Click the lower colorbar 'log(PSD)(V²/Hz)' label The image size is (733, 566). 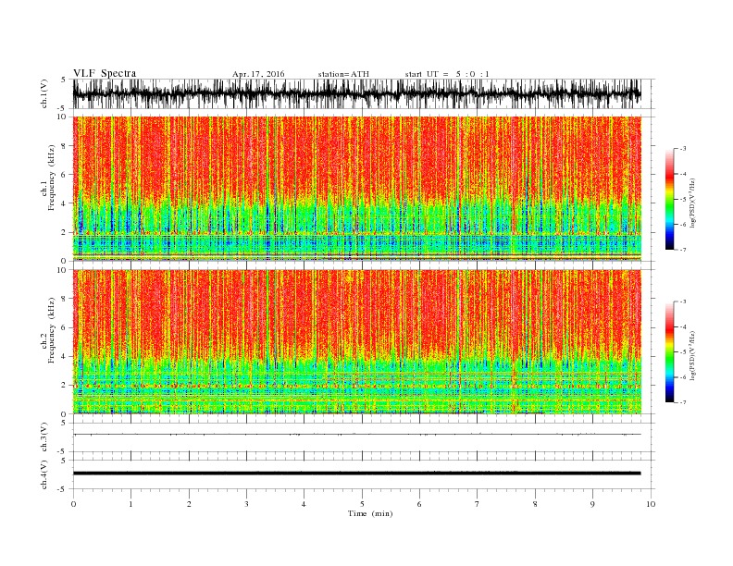pos(693,354)
